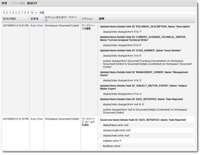This screenshot has width=201, height=155.
Task: Select the MANAGEMENT_OWNER updated field heading
Action: point(144,74)
